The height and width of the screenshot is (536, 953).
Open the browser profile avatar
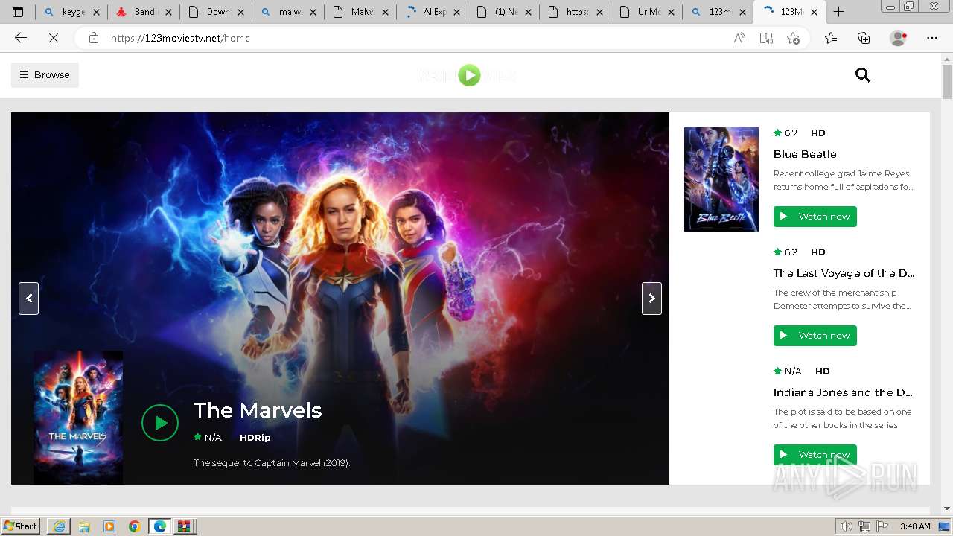899,38
